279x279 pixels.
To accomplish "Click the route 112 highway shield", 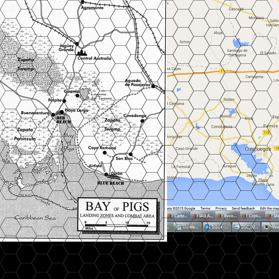I will (x=266, y=133).
